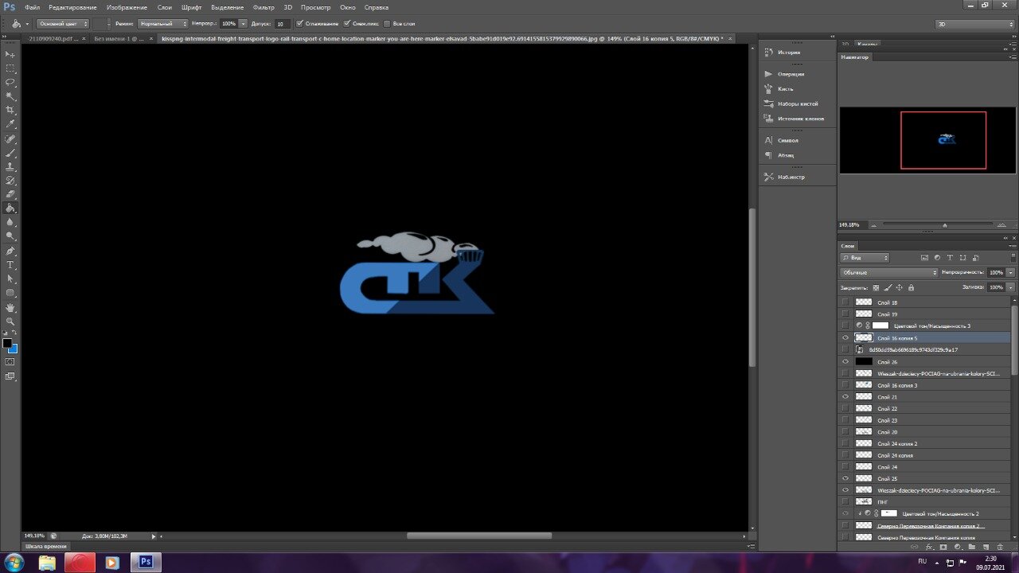Select the Crop tool
The image size is (1019, 573).
[10, 111]
